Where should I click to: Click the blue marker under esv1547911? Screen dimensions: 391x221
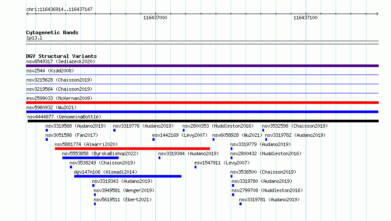195,167
